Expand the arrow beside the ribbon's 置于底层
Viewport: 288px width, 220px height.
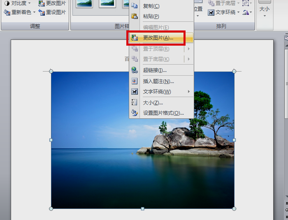point(238,3)
